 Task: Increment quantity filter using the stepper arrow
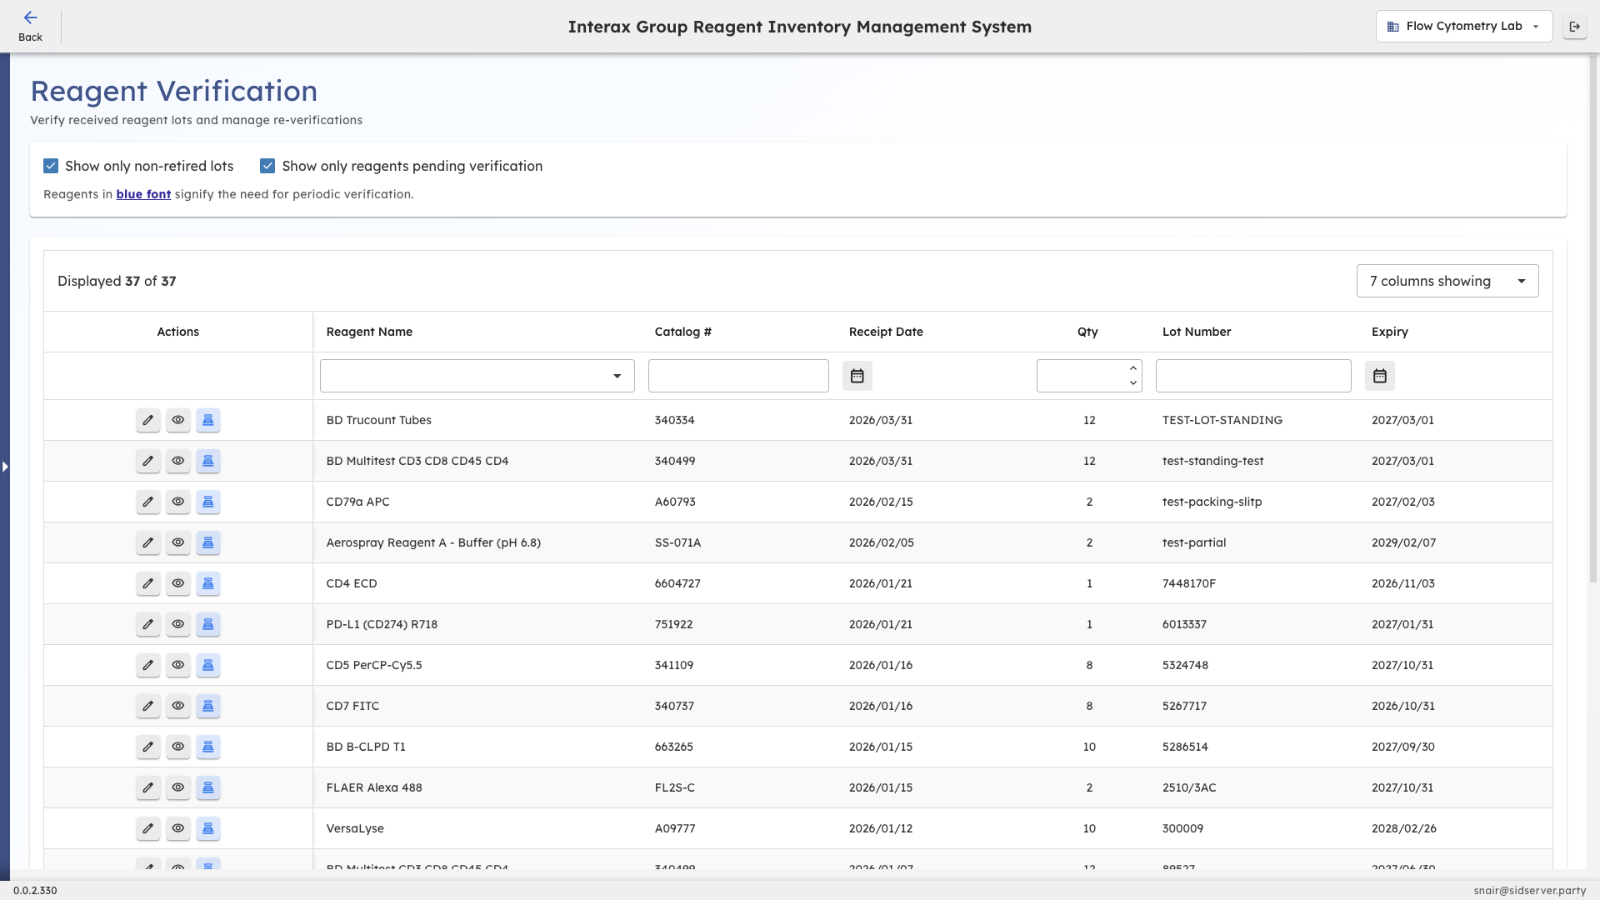(x=1132, y=368)
